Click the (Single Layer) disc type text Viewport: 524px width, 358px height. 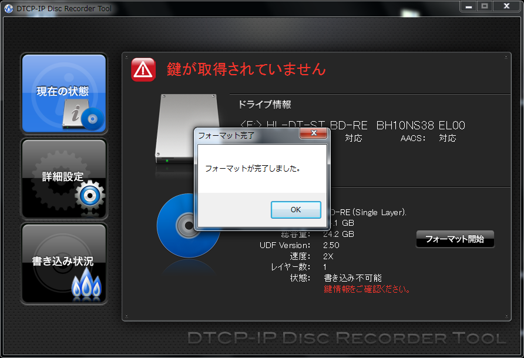pyautogui.click(x=379, y=213)
